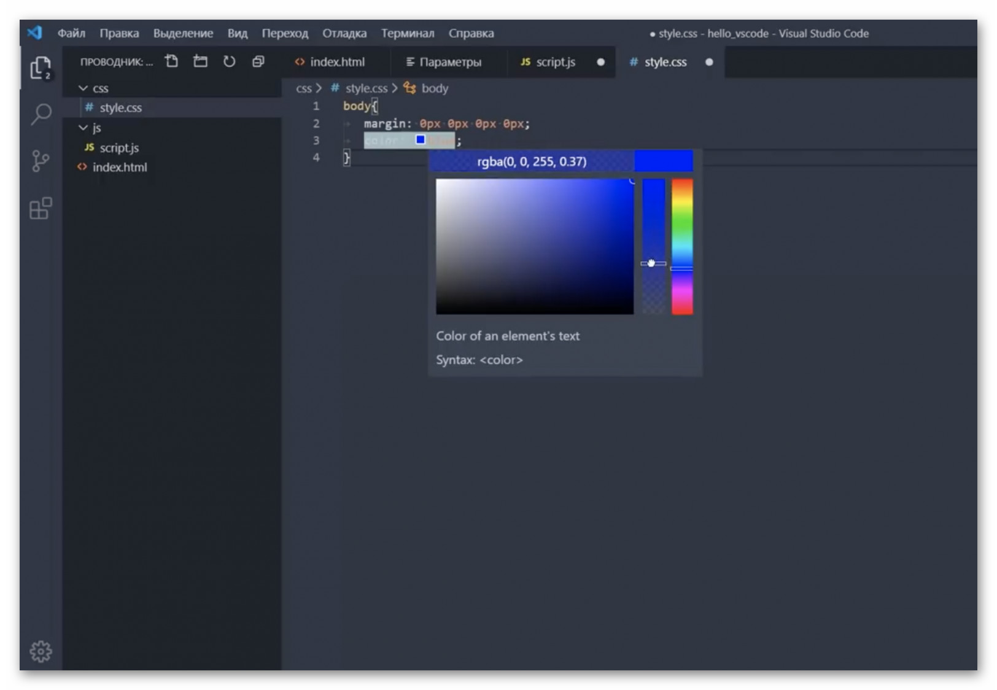997x690 pixels.
Task: Open the Файл menu
Action: (x=71, y=33)
